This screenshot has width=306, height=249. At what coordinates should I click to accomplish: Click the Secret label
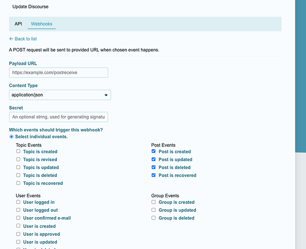coord(16,108)
